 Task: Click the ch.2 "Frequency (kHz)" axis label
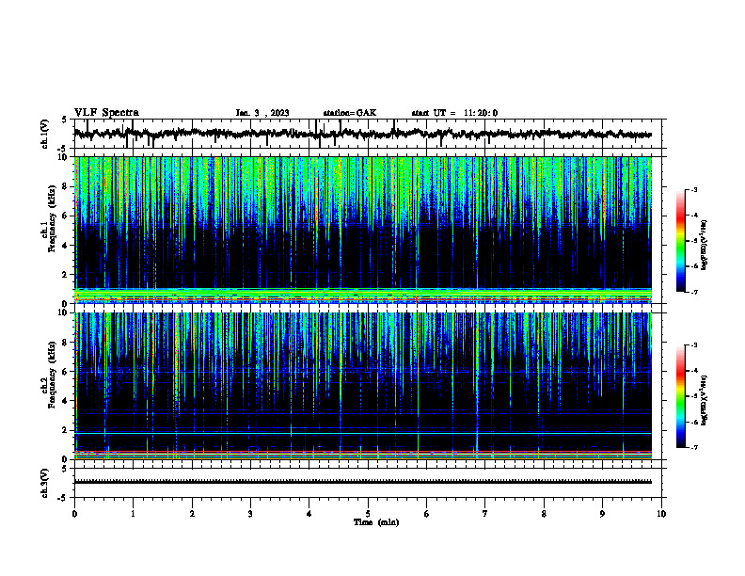52,375
